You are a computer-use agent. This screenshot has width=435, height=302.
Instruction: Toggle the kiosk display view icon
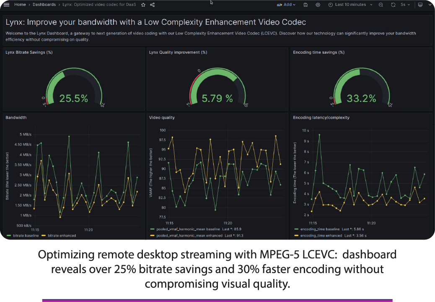[420, 5]
